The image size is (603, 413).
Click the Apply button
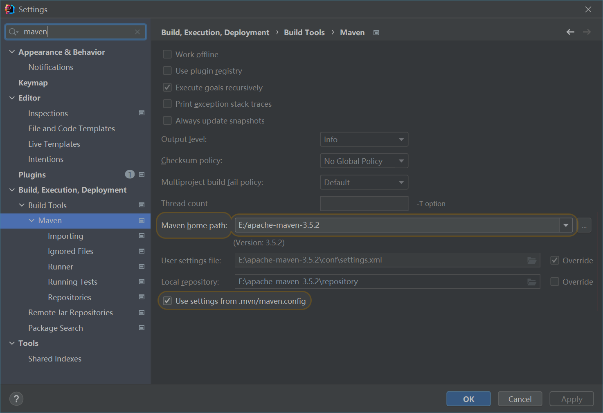[571, 399]
